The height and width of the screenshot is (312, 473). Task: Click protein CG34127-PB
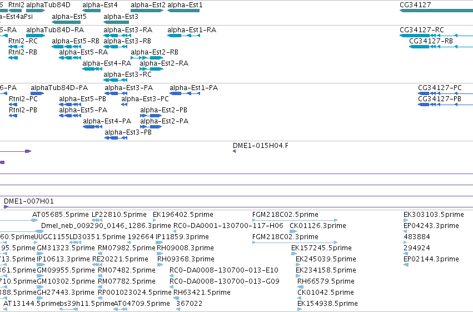click(x=440, y=99)
